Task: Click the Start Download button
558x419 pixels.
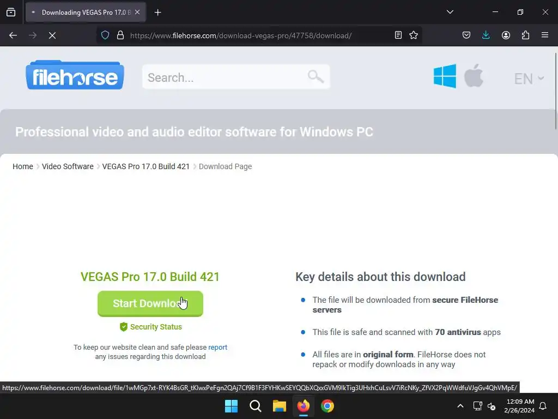Action: coord(150,303)
